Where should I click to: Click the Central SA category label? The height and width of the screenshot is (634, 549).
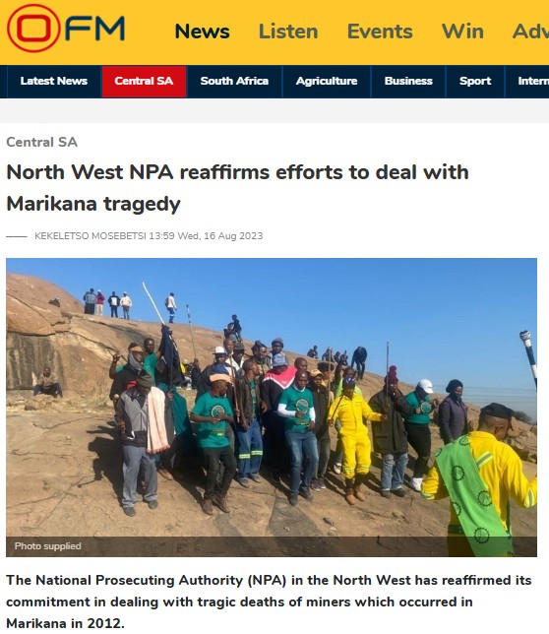coord(41,143)
